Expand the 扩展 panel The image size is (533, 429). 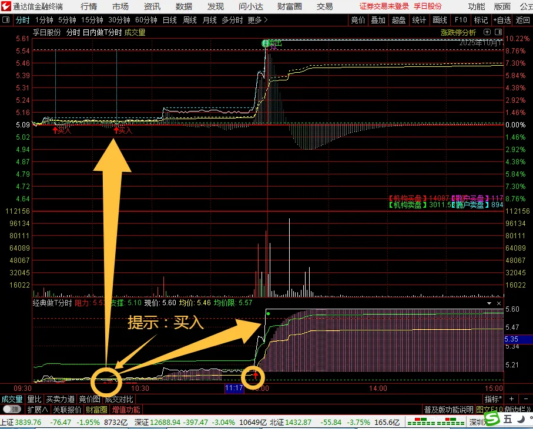pos(38,410)
